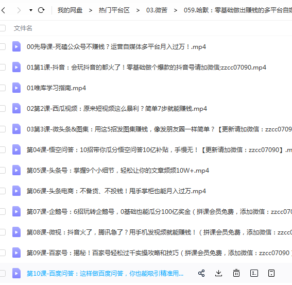
Task: Navigate to 热门平台区 in the breadcrumb
Action: 114,10
